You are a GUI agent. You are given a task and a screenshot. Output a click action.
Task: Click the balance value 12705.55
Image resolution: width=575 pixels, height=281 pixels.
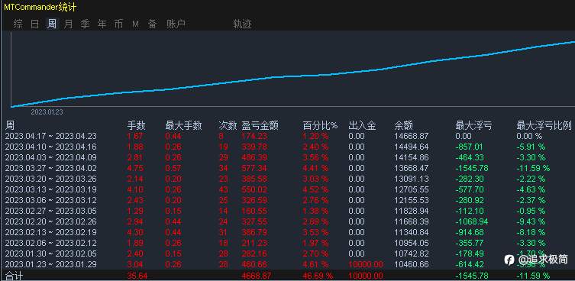click(x=411, y=189)
